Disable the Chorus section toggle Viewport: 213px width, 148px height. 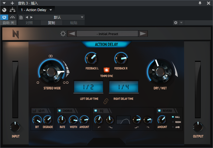[x=59, y=111]
